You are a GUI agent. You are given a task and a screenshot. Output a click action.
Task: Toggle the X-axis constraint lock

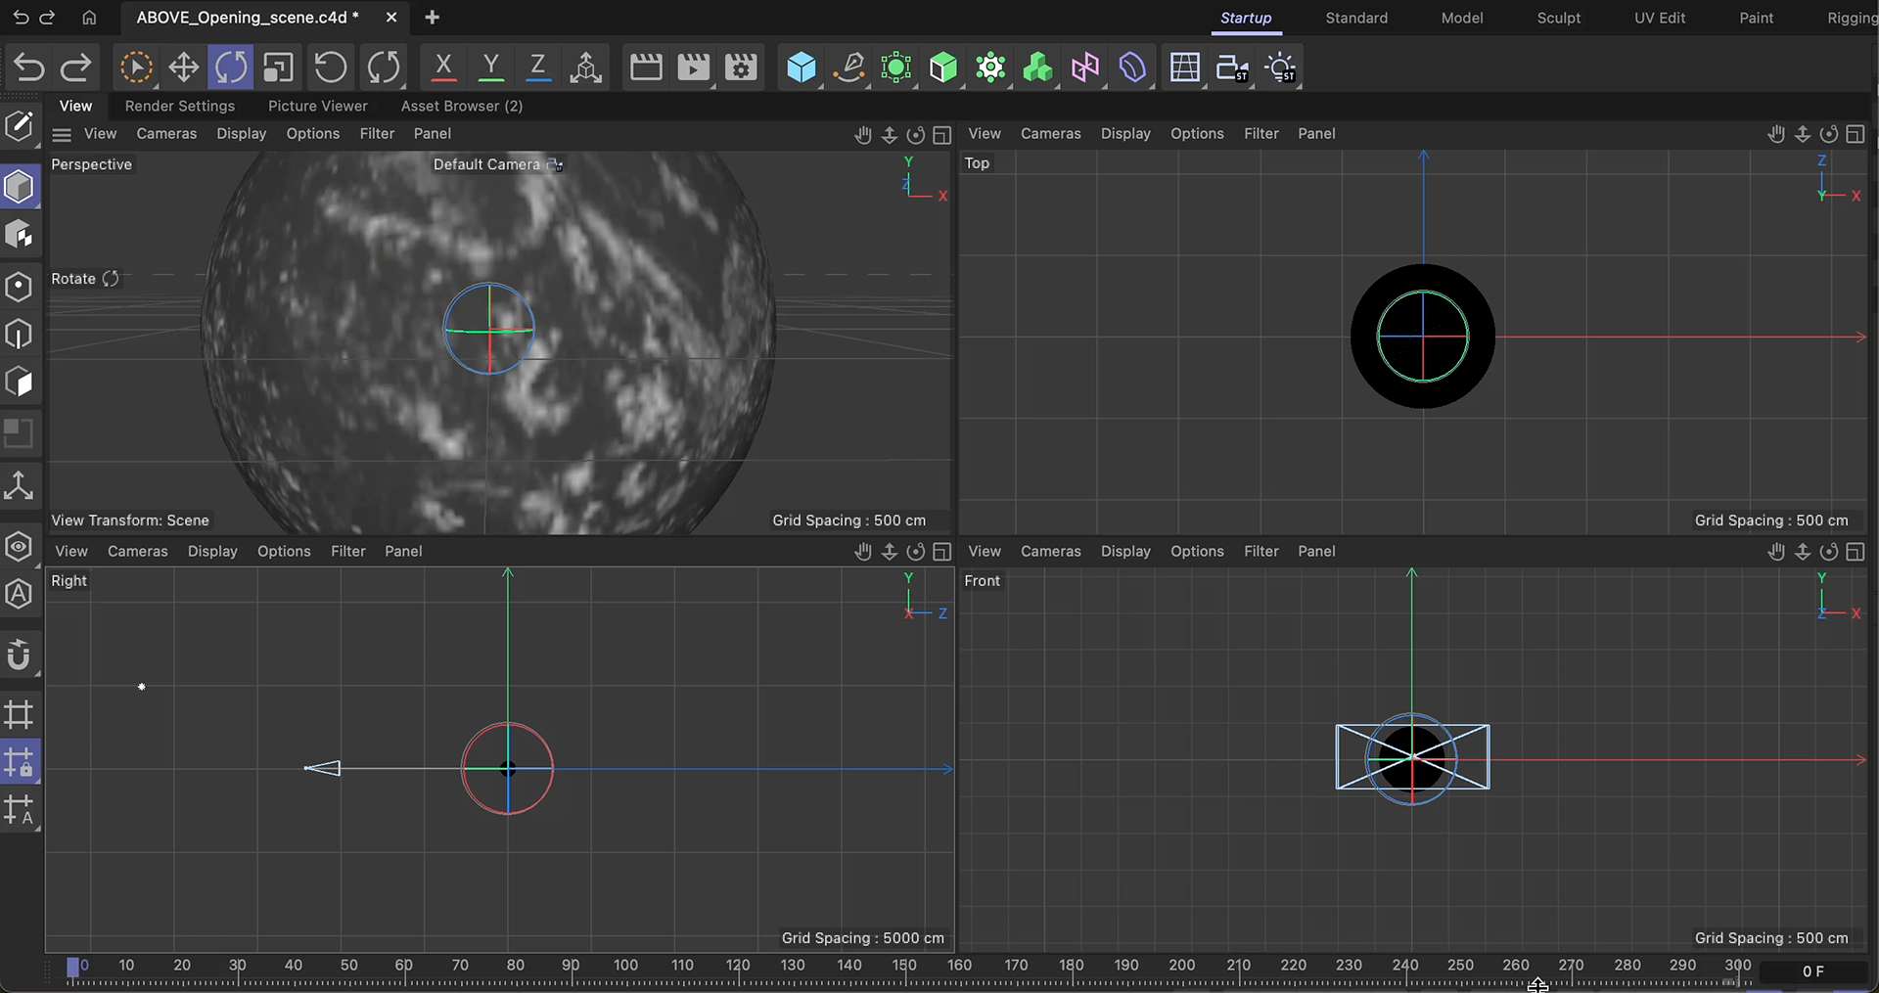click(442, 67)
